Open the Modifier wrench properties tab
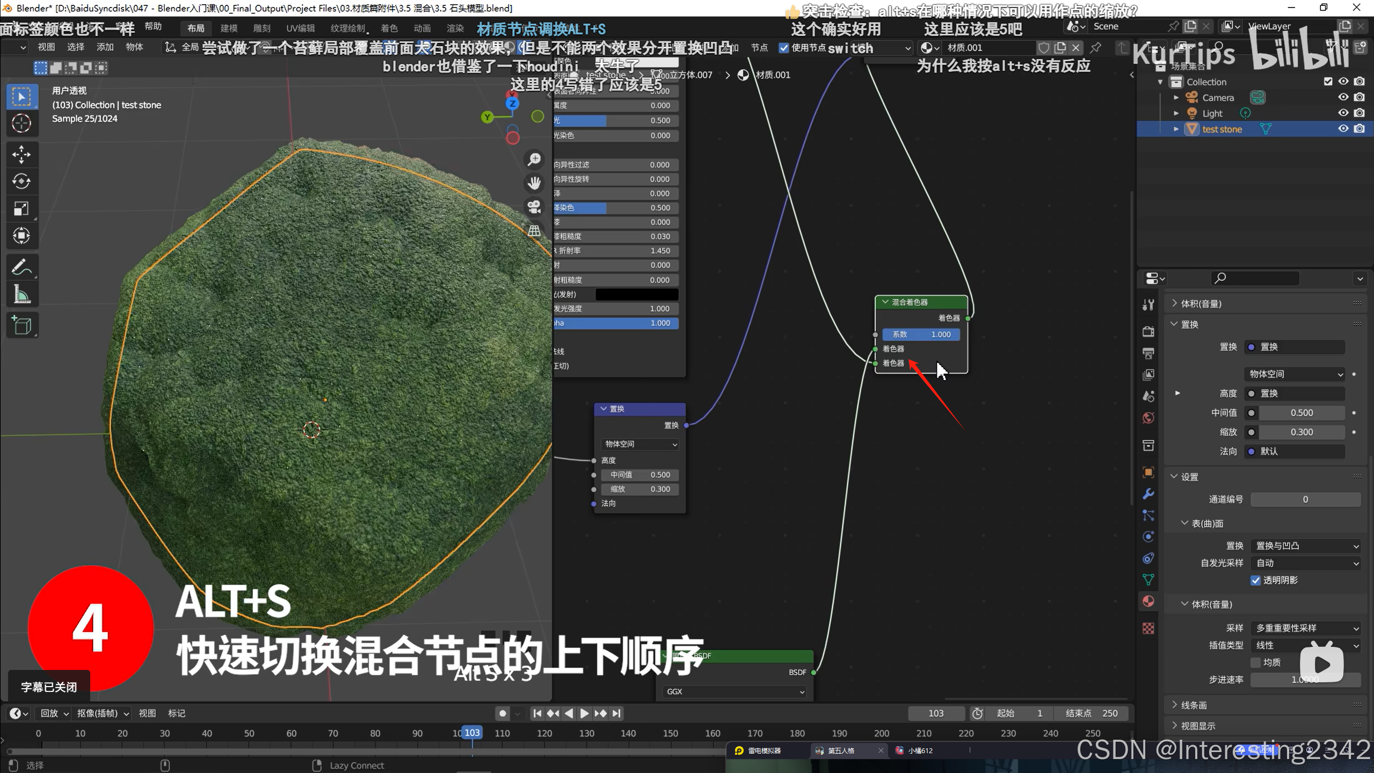This screenshot has height=773, width=1374. (x=1148, y=494)
